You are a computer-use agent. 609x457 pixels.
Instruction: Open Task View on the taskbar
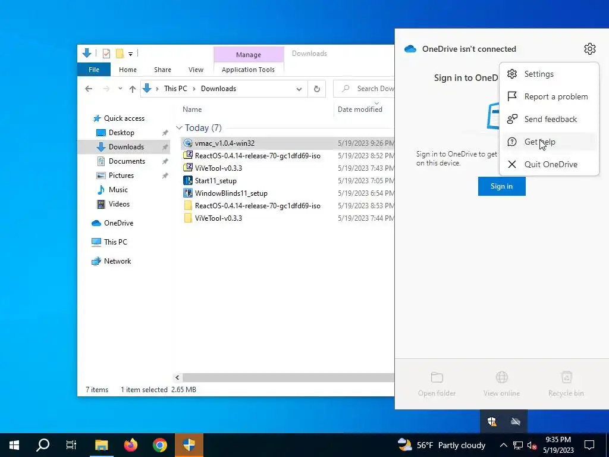pos(71,445)
